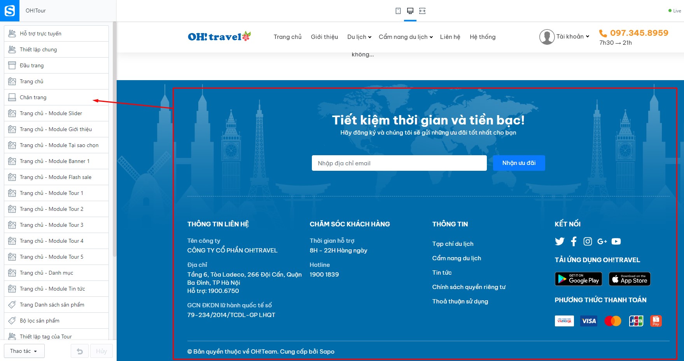
Task: Open Hỗ trợ trực tuyến section
Action: click(x=56, y=33)
